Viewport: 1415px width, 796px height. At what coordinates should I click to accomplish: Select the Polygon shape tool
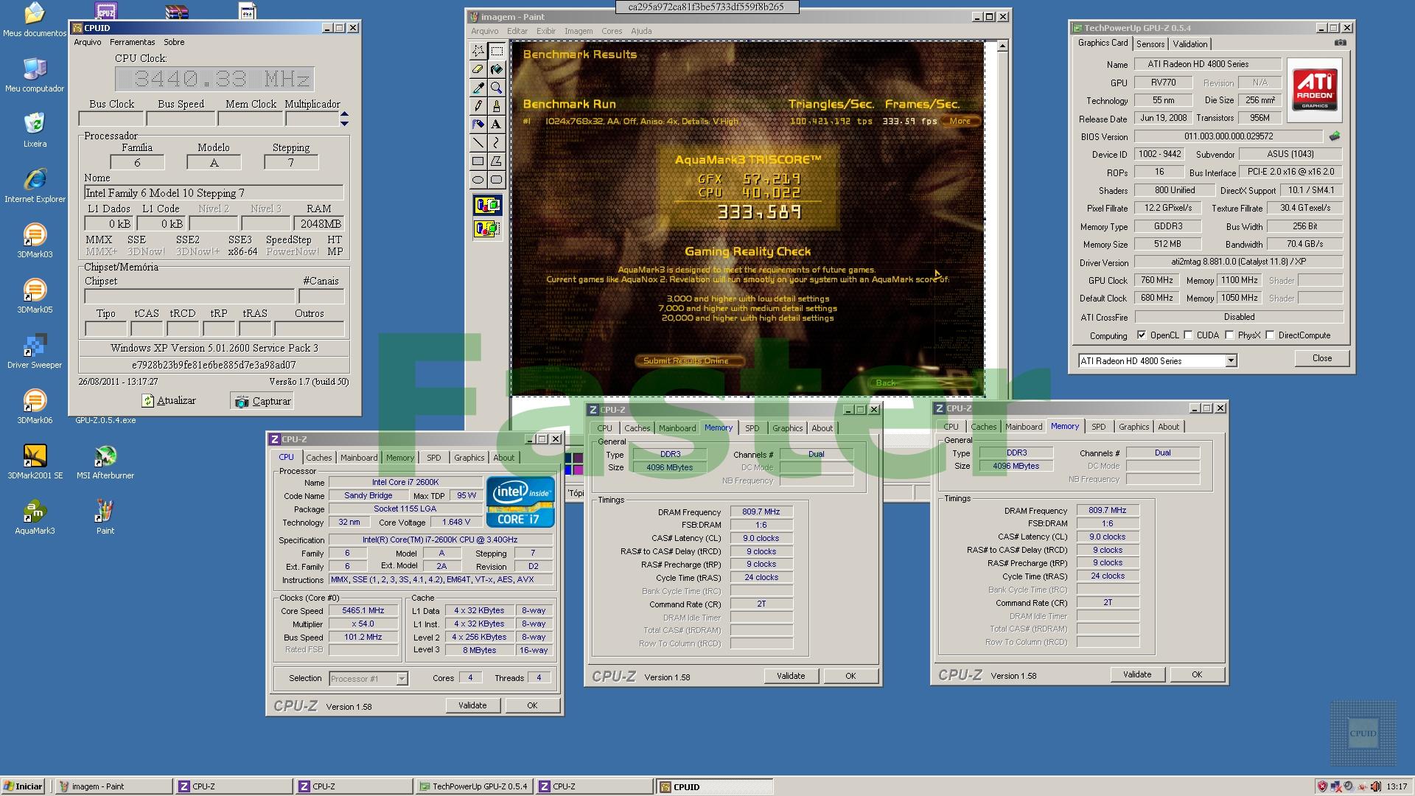[497, 161]
